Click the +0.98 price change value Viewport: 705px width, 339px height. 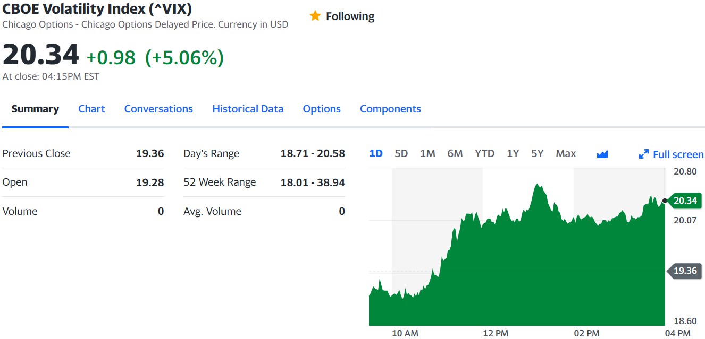click(111, 57)
